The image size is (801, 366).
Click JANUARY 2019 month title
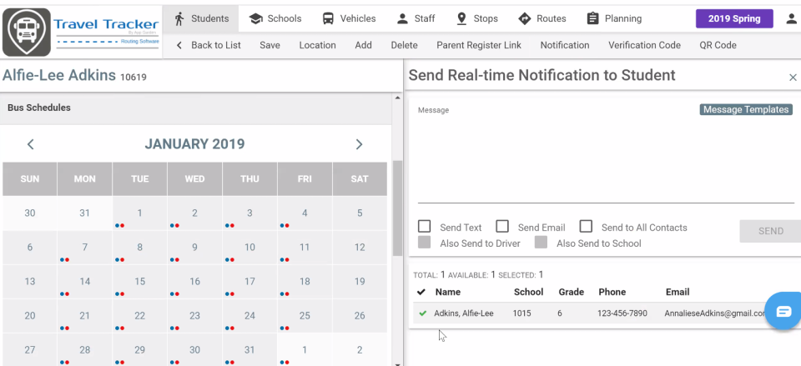[x=194, y=144]
